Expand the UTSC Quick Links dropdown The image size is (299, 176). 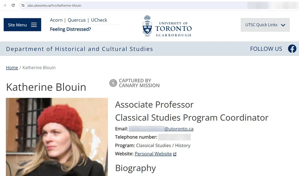(265, 25)
